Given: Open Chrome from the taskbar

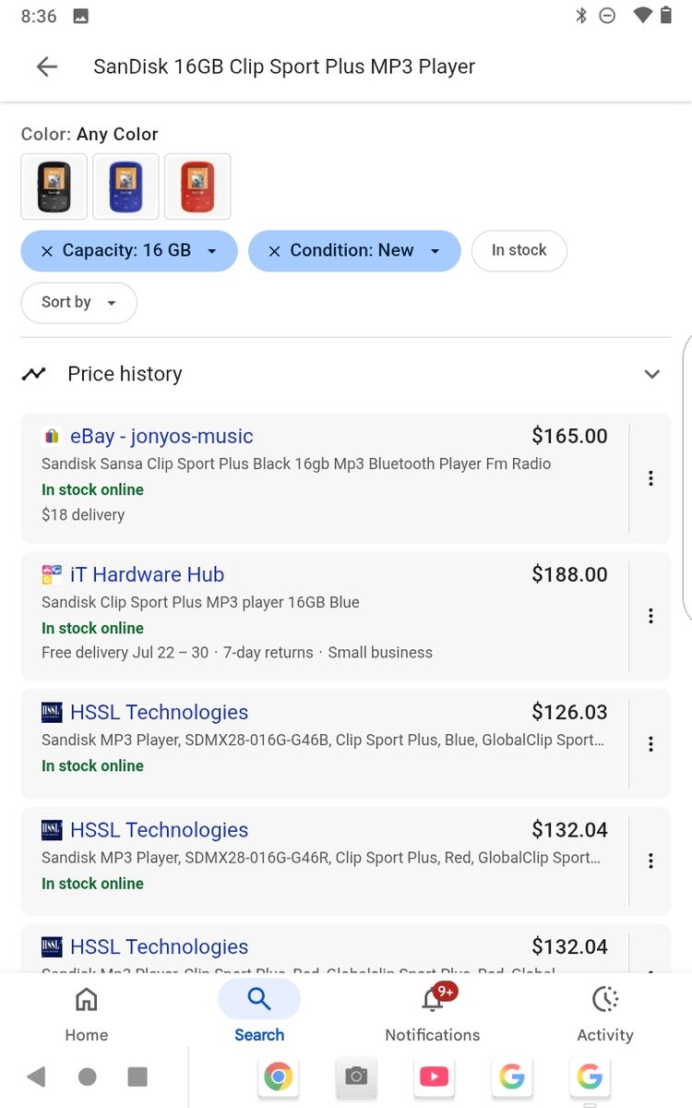Looking at the screenshot, I should click(x=278, y=1077).
